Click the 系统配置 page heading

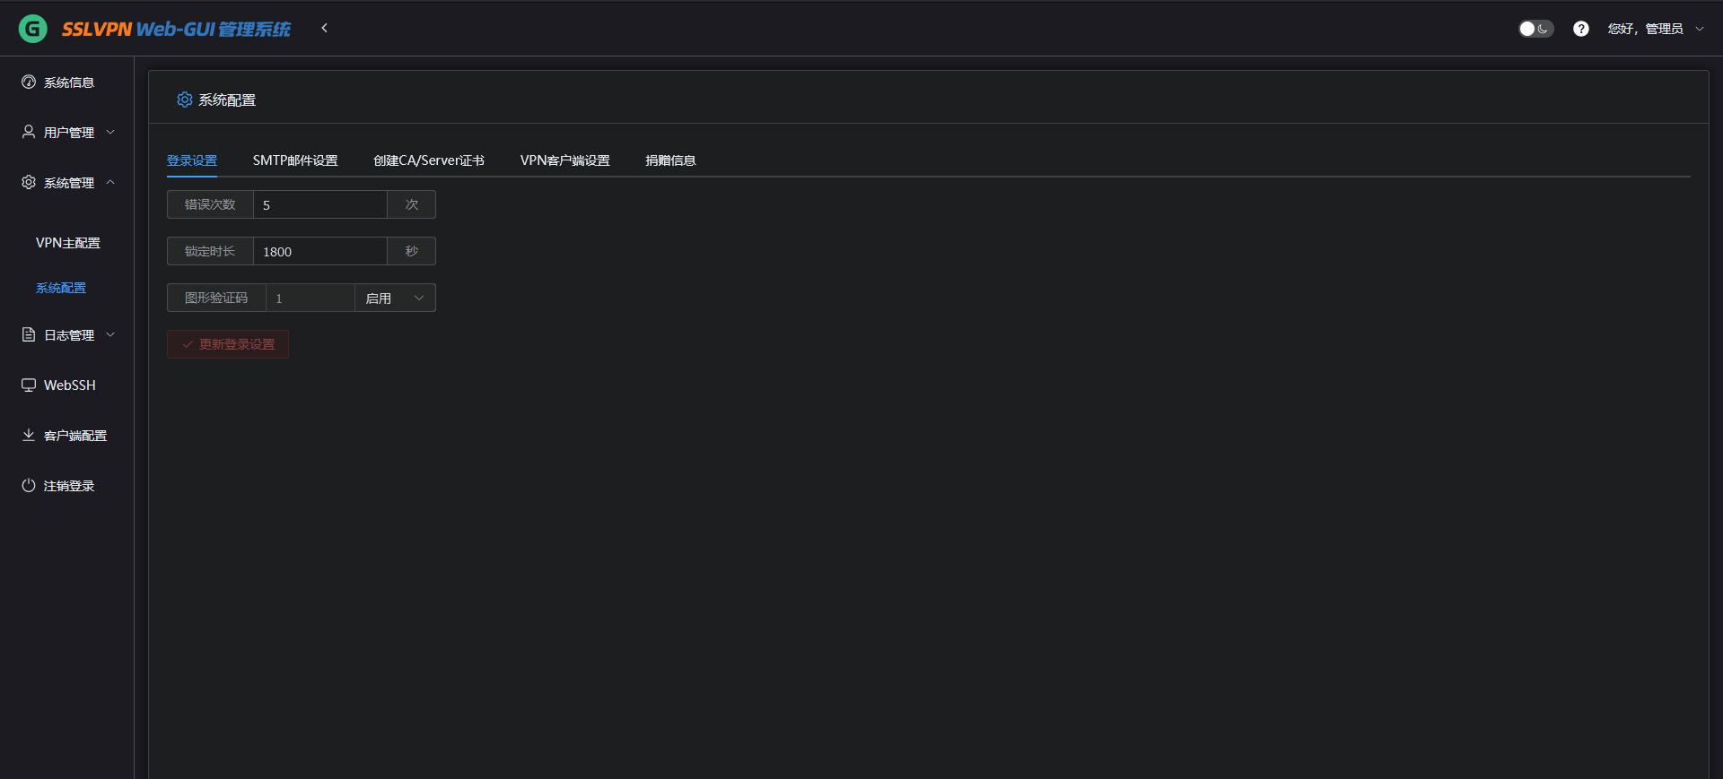[227, 100]
